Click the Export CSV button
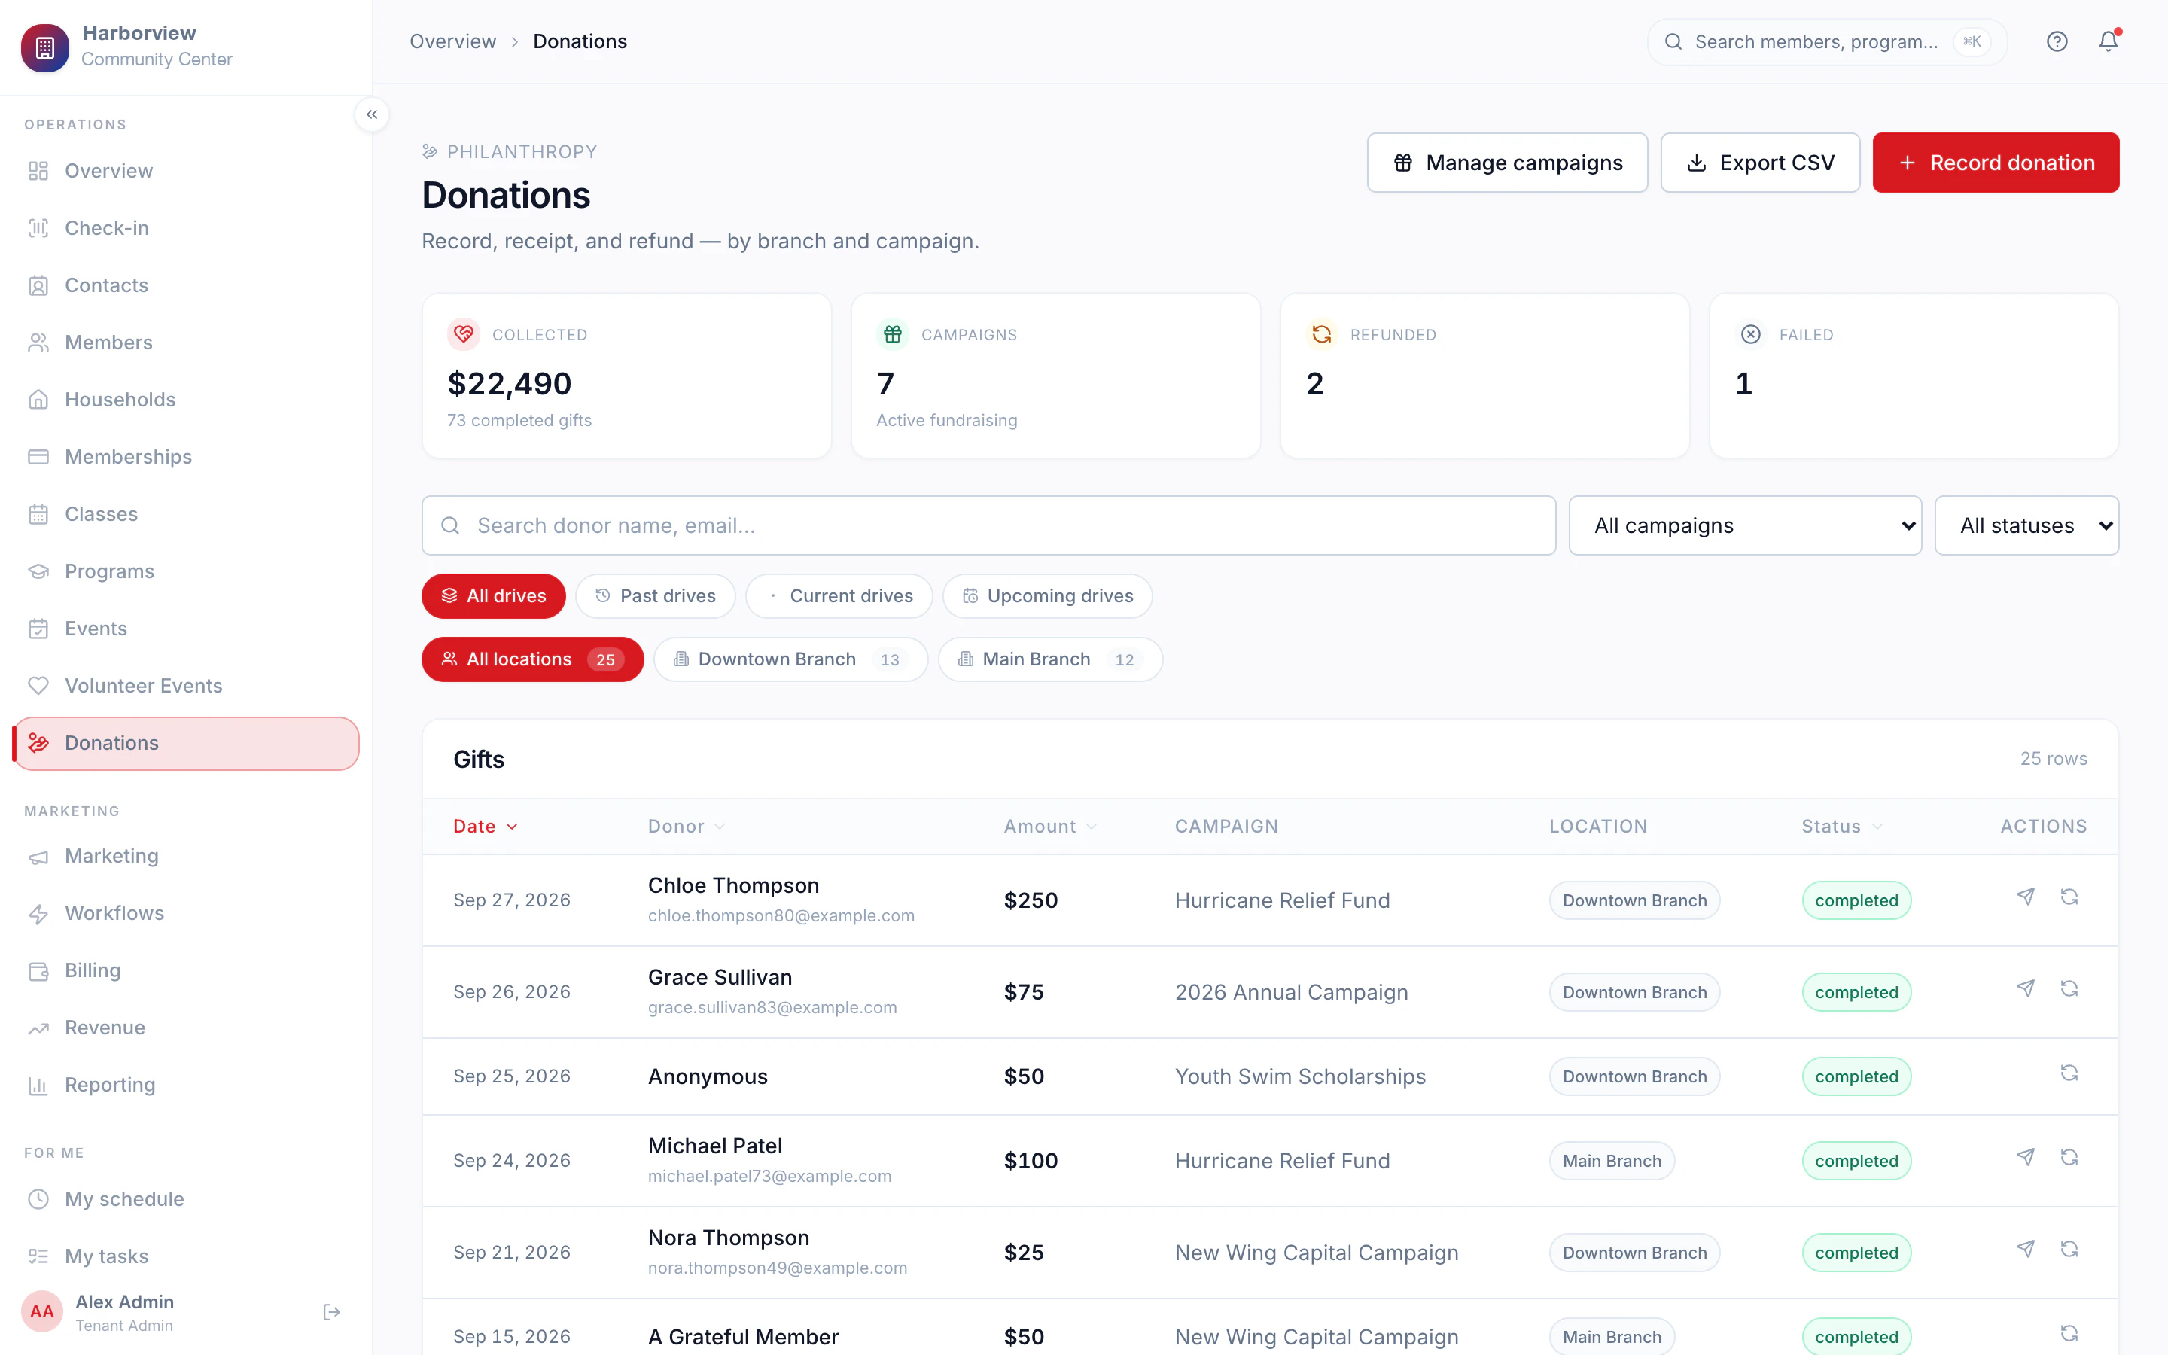This screenshot has width=2168, height=1355. [1759, 162]
